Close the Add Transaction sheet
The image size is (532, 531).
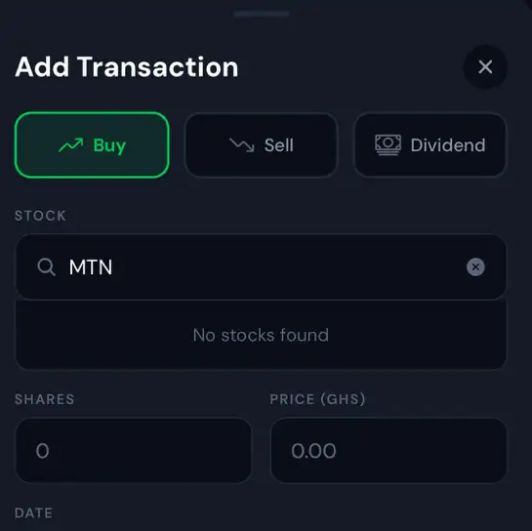[x=485, y=66]
